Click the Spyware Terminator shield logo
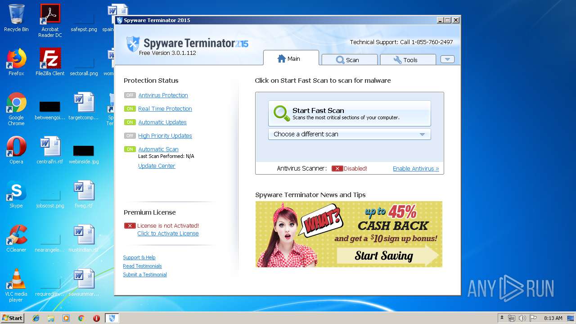This screenshot has height=324, width=576. coord(133,45)
